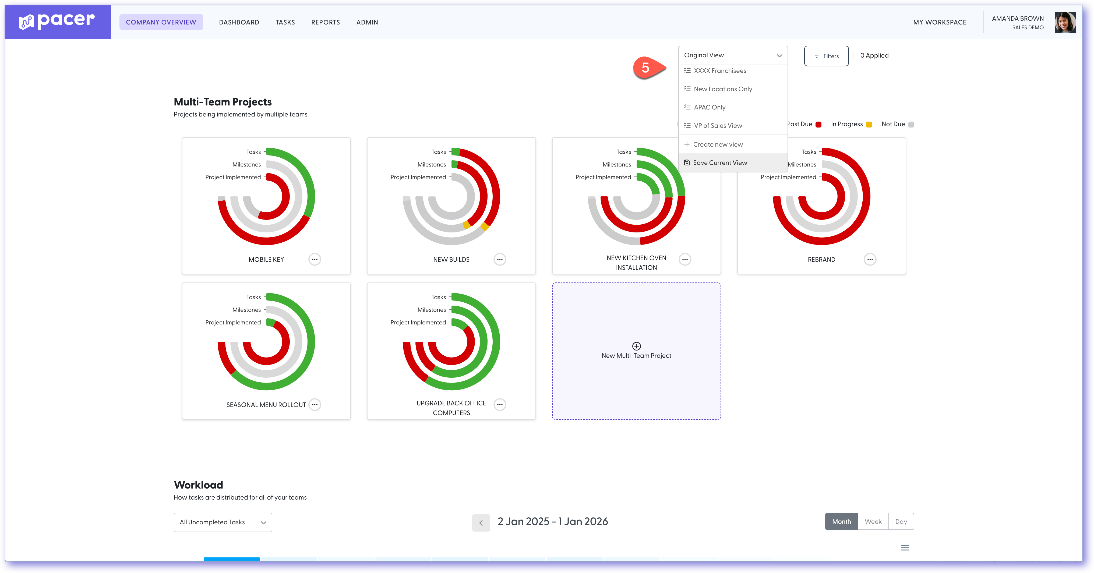The height and width of the screenshot is (573, 1094).
Task: Open the Admin tab
Action: (367, 22)
